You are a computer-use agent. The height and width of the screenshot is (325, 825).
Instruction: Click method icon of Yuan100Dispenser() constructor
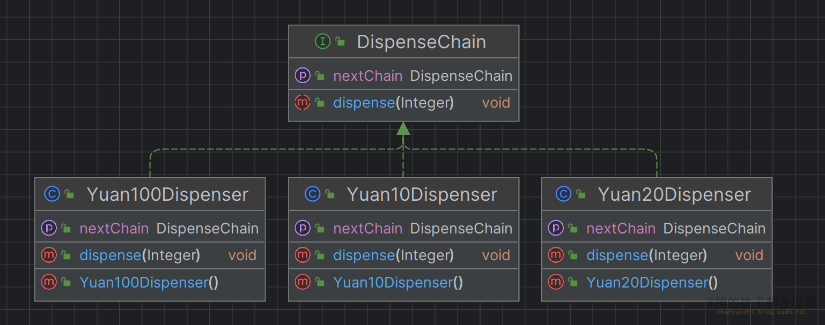click(49, 282)
